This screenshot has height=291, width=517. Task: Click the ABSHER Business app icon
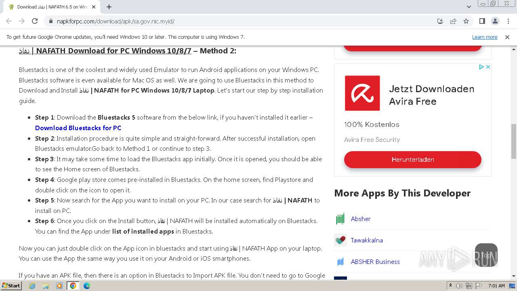point(340,261)
